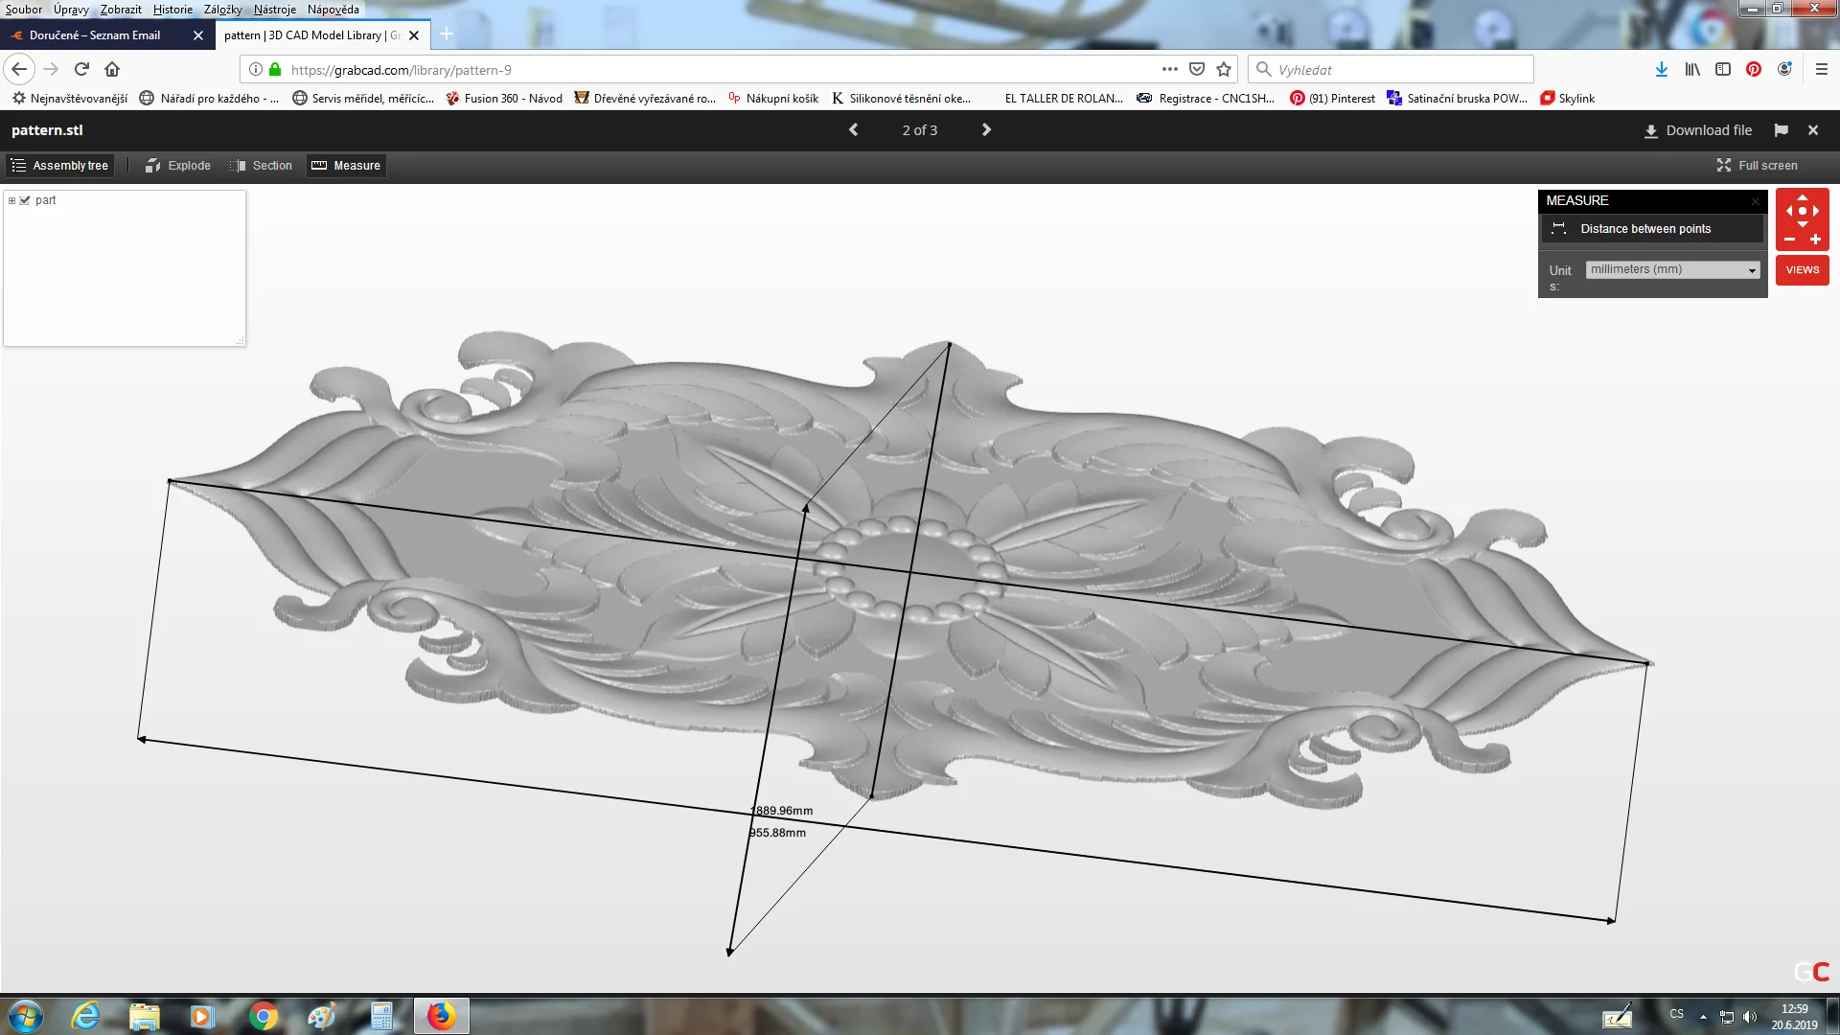Open the Záložky menu
The height and width of the screenshot is (1035, 1840).
click(x=222, y=10)
